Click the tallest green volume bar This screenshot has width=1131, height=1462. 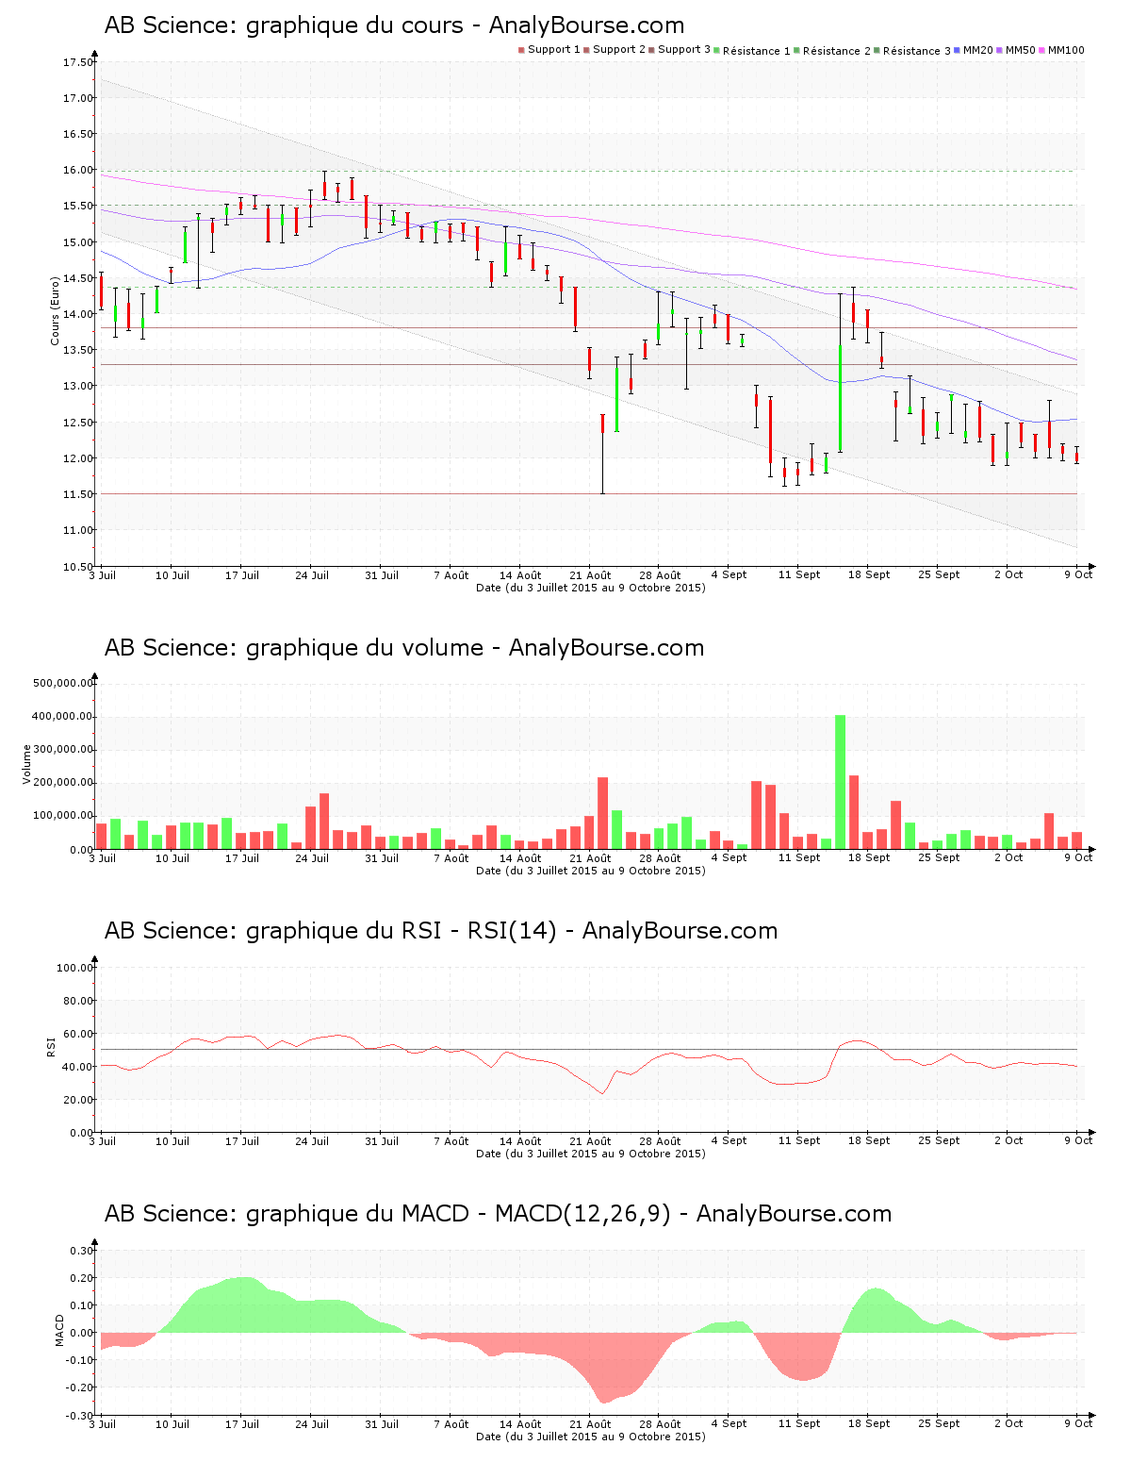tap(840, 782)
